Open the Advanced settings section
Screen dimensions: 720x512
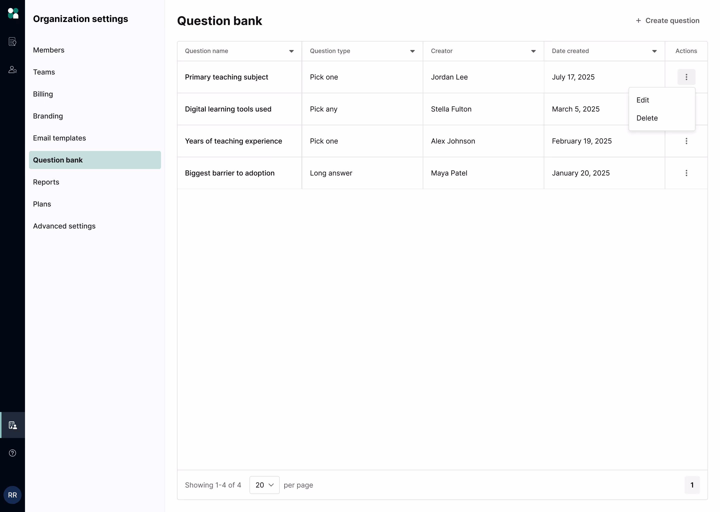click(64, 226)
